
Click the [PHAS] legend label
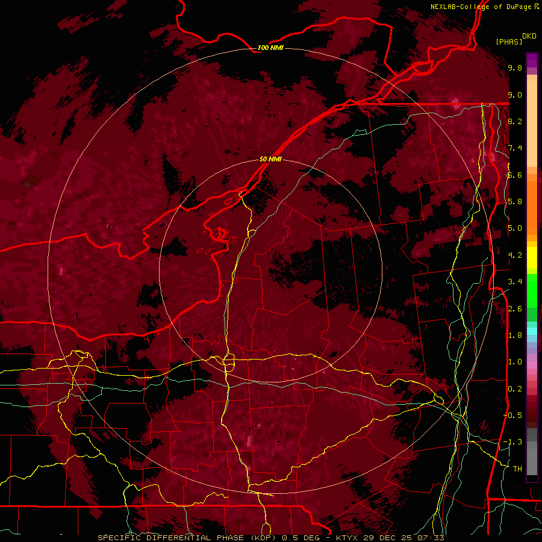(x=509, y=42)
